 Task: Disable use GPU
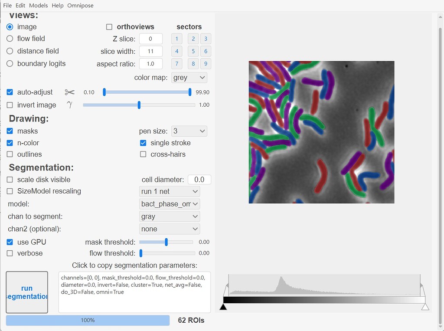(10, 242)
